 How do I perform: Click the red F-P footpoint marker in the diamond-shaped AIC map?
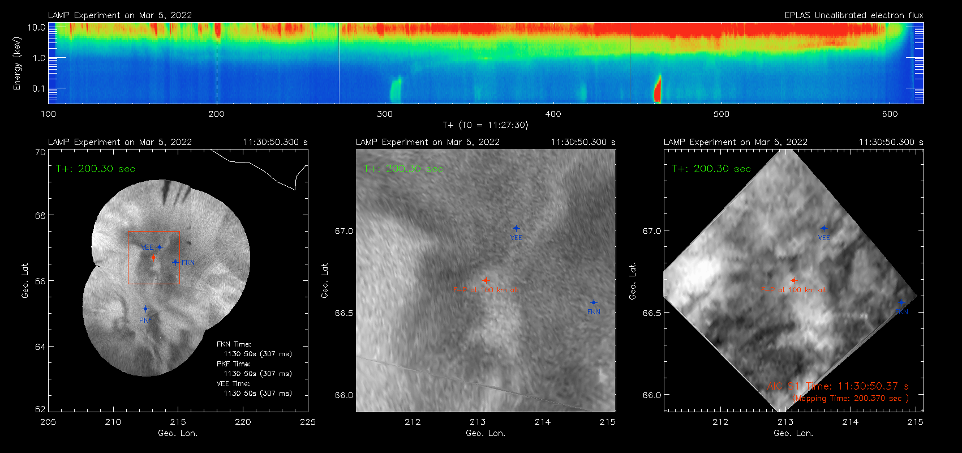tap(793, 280)
